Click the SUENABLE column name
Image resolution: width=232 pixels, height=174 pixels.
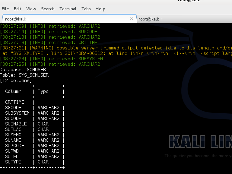[16, 124]
